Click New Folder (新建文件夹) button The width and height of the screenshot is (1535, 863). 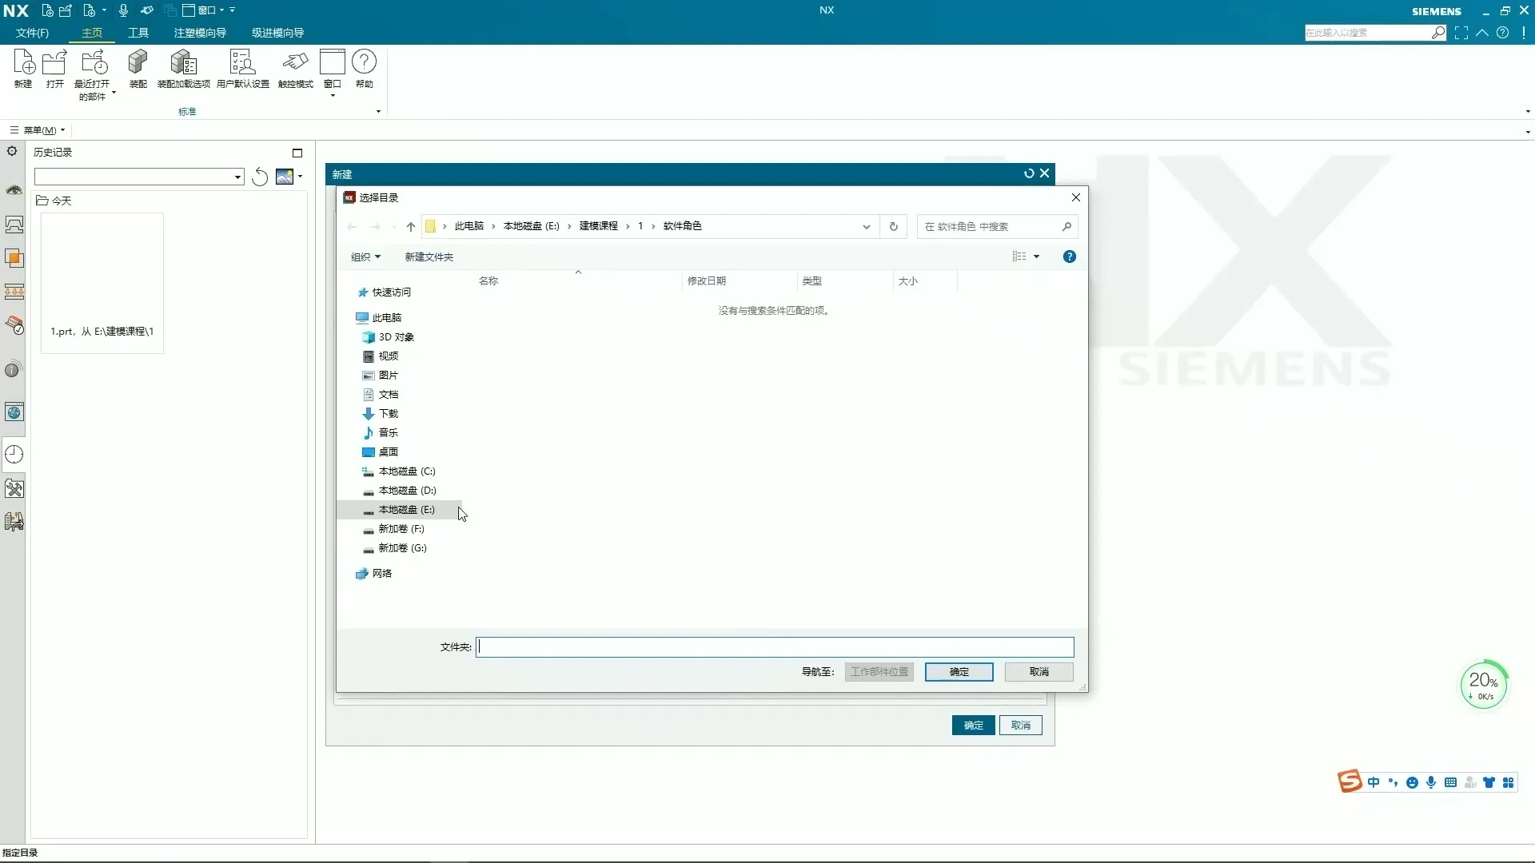(429, 257)
